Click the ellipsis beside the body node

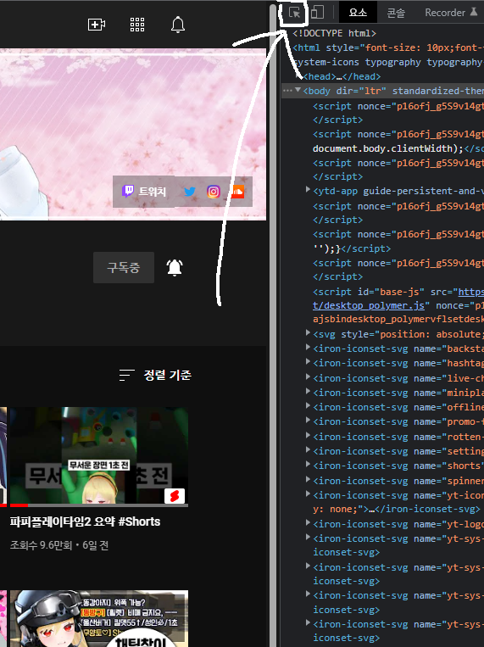pyautogui.click(x=287, y=91)
